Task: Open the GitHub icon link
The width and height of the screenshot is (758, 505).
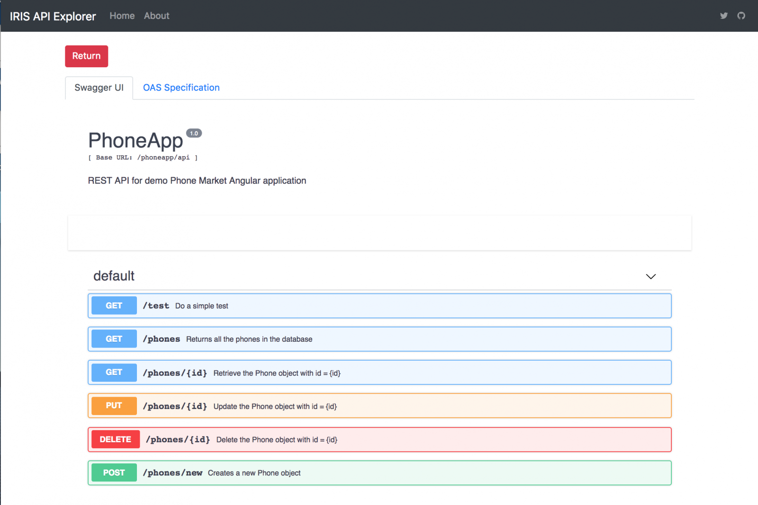Action: 741,16
